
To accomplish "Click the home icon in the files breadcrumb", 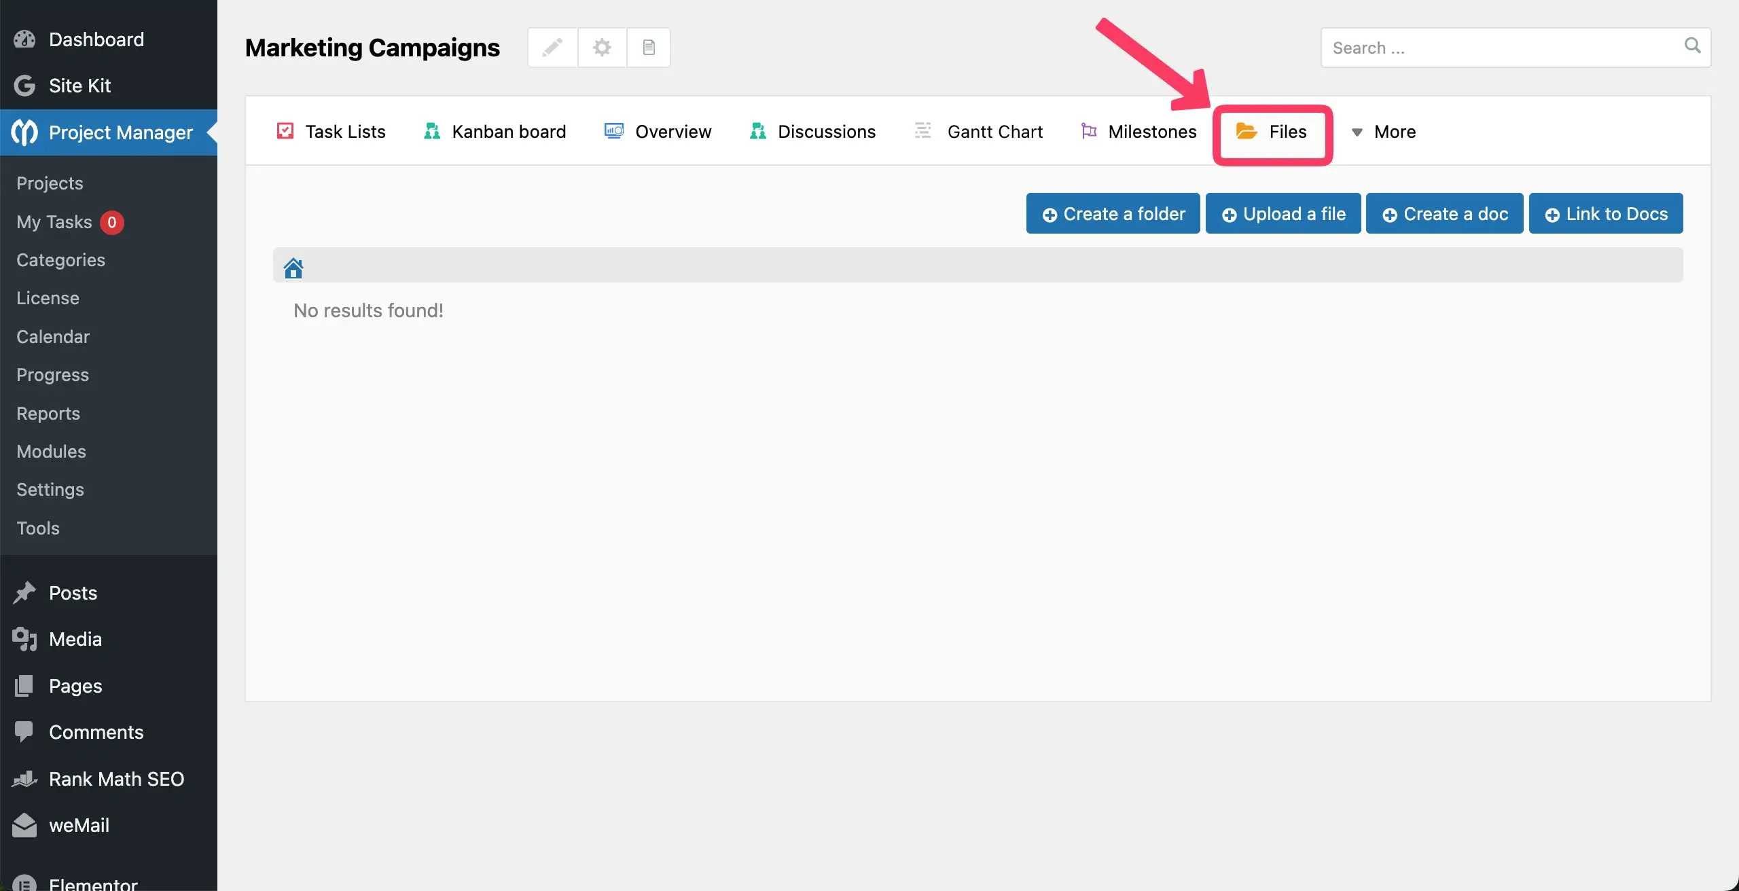I will point(293,266).
